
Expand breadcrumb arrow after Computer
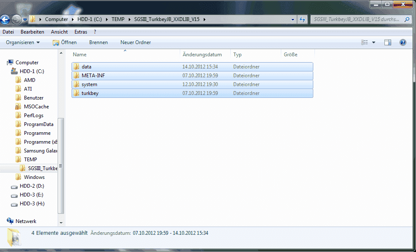coord(73,19)
